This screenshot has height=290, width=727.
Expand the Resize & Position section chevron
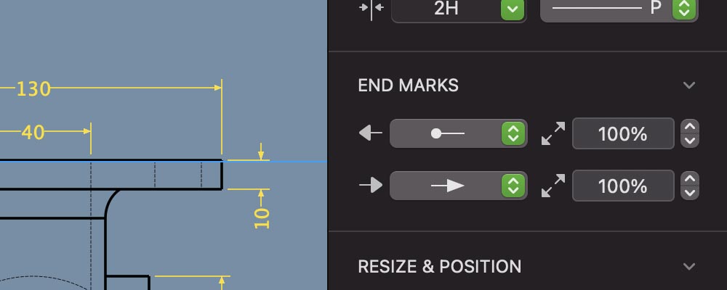pyautogui.click(x=689, y=266)
